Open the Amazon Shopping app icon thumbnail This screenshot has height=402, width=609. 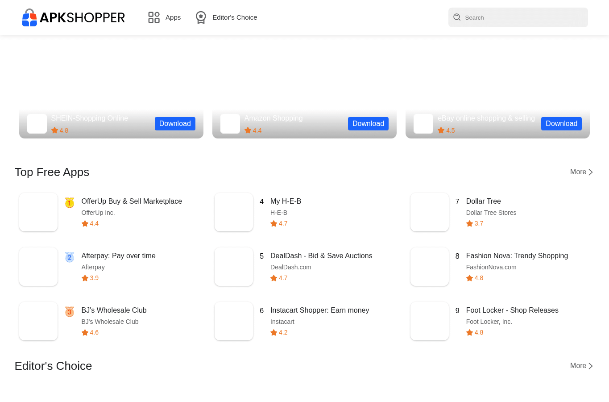[x=230, y=124]
